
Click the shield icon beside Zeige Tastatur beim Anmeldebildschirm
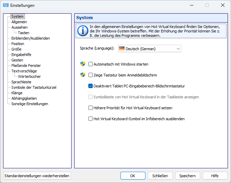[x=83, y=75]
